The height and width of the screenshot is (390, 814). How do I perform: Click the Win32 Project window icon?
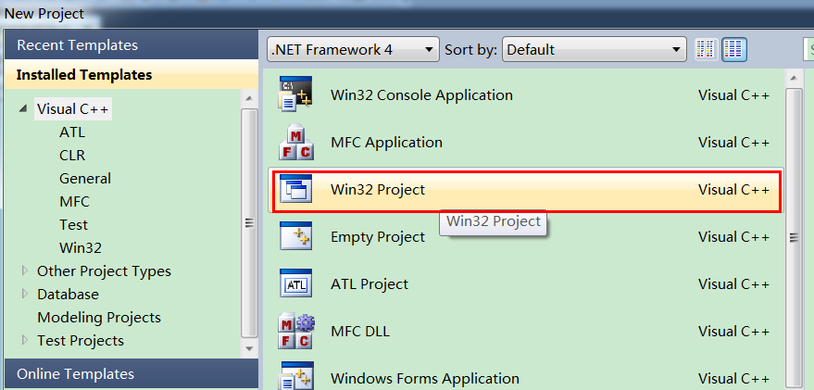[x=295, y=189]
